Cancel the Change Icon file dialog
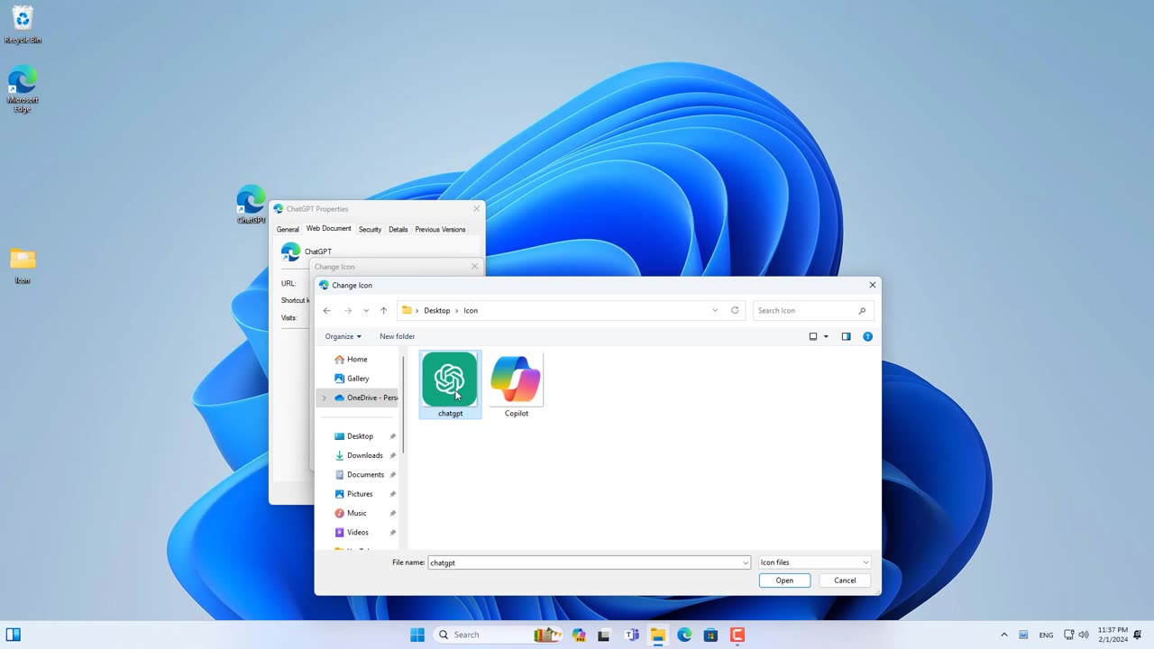Screen dimensions: 1154x649 point(845,580)
